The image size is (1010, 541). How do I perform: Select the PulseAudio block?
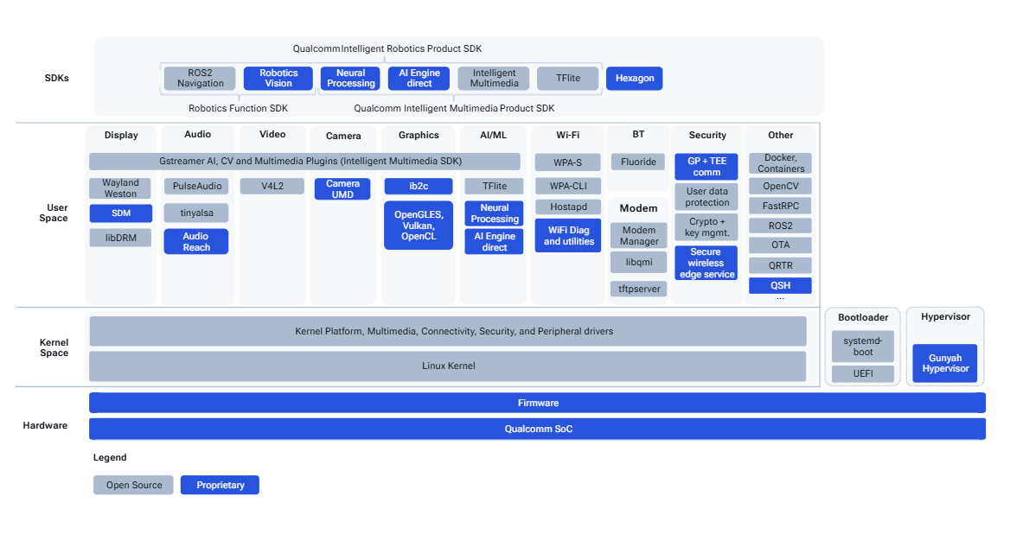196,186
